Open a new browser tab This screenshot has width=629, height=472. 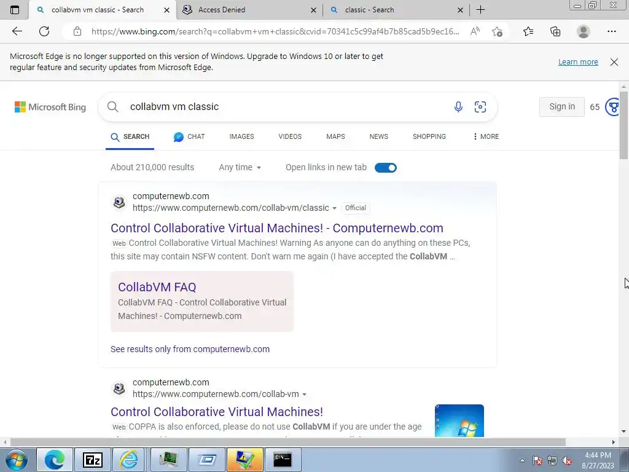(x=480, y=10)
